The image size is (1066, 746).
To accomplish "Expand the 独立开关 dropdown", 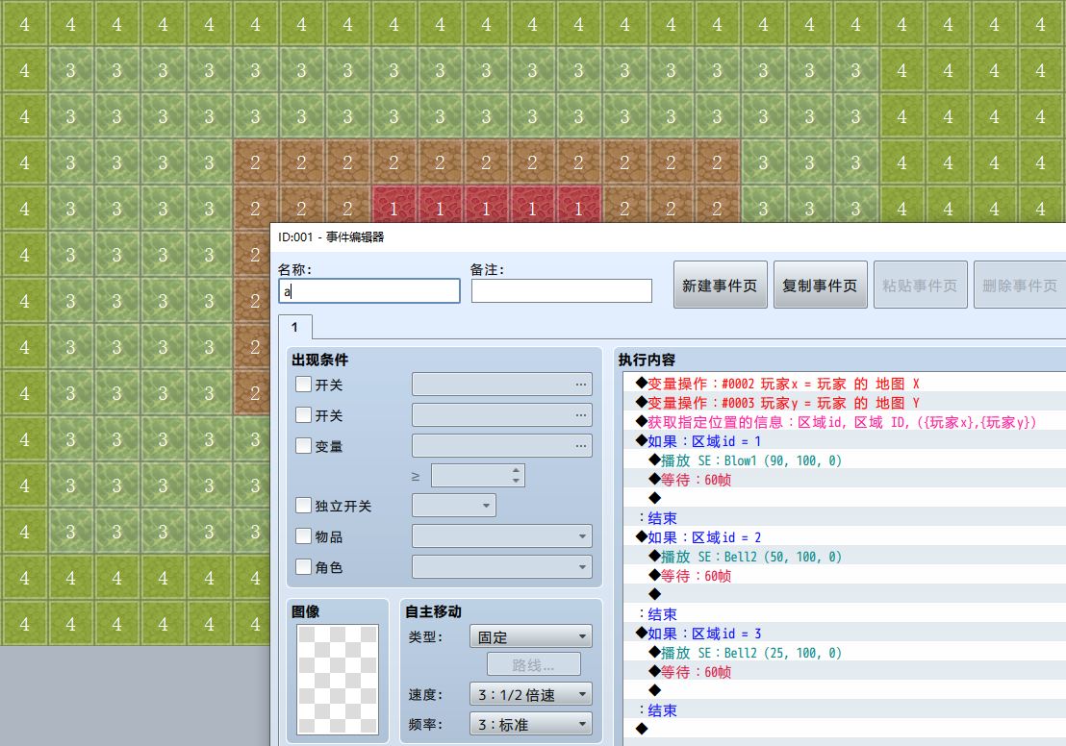I will click(x=453, y=506).
